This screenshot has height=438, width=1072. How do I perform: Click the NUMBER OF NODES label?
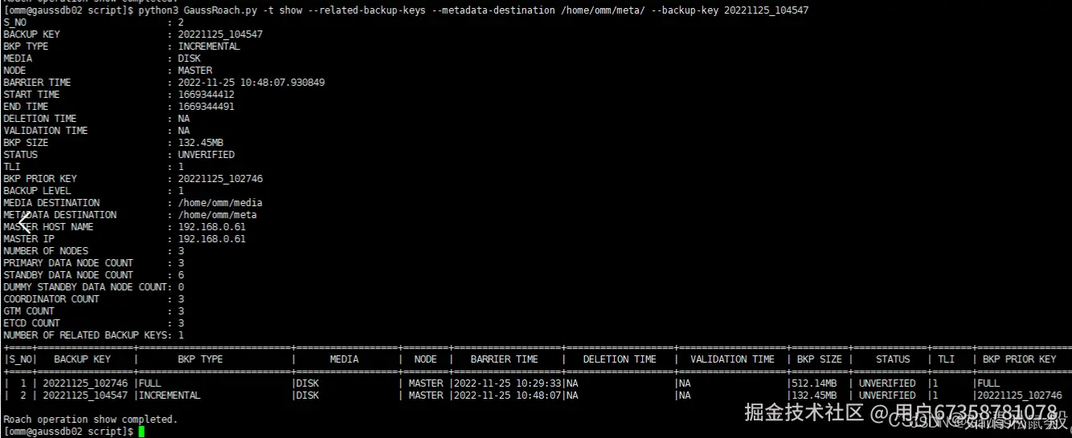point(46,251)
